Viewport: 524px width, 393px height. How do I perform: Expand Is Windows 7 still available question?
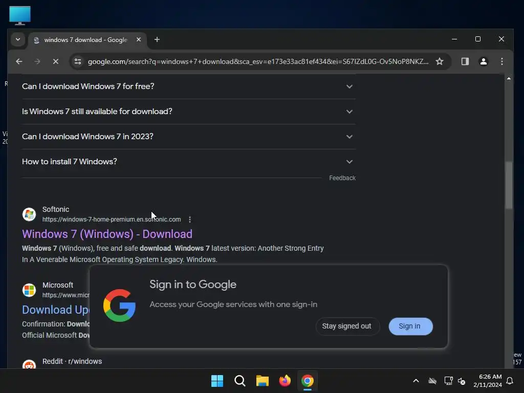(x=189, y=111)
